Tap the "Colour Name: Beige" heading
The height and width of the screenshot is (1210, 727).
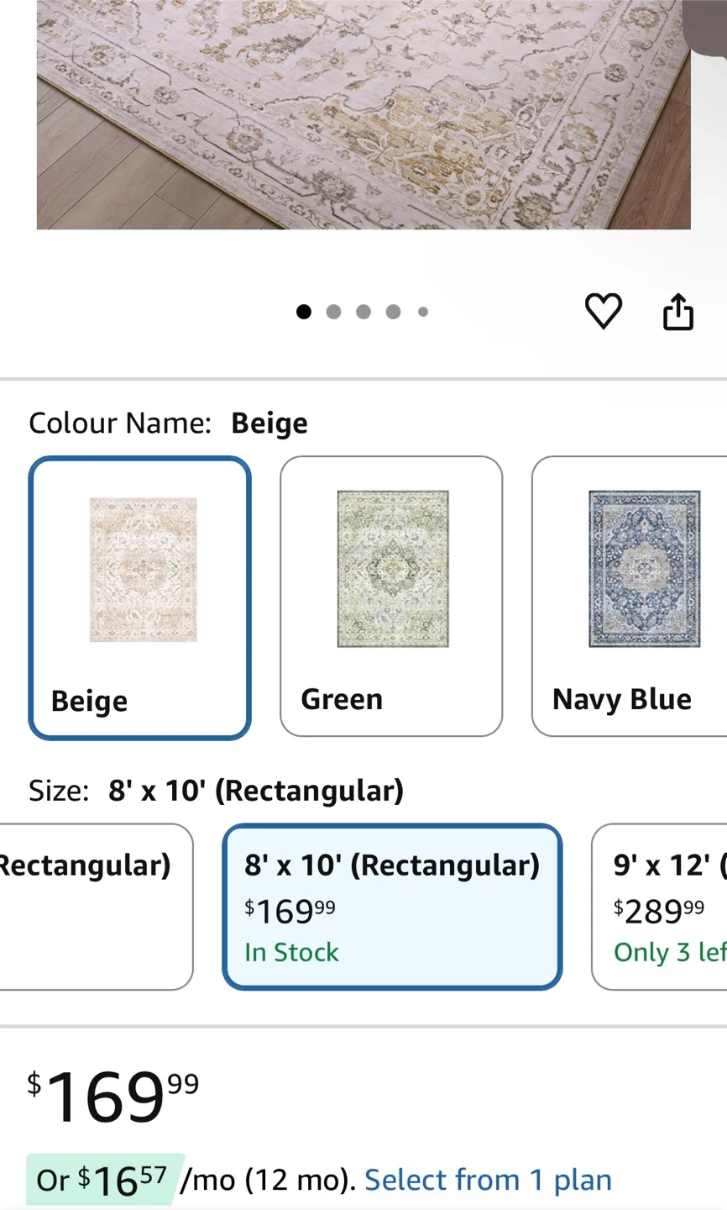pyautogui.click(x=168, y=423)
